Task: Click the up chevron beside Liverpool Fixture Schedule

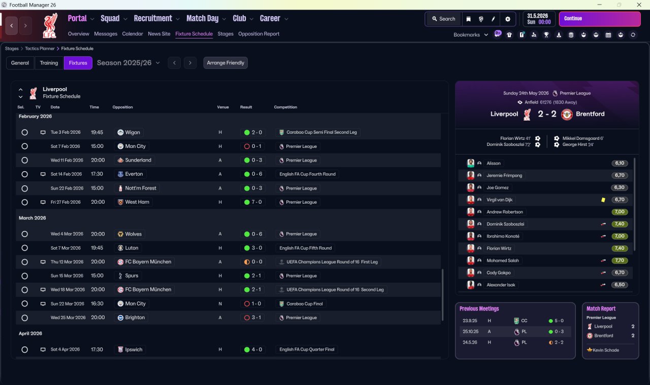Action: pyautogui.click(x=21, y=90)
